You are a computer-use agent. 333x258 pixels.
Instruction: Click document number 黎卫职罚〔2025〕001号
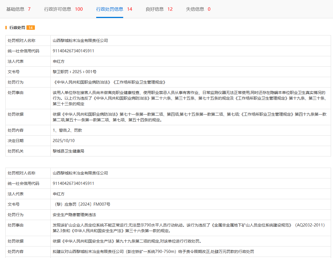coord(75,72)
